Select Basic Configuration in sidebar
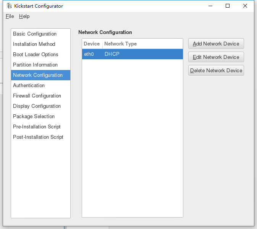This screenshot has width=257, height=229. click(x=35, y=34)
